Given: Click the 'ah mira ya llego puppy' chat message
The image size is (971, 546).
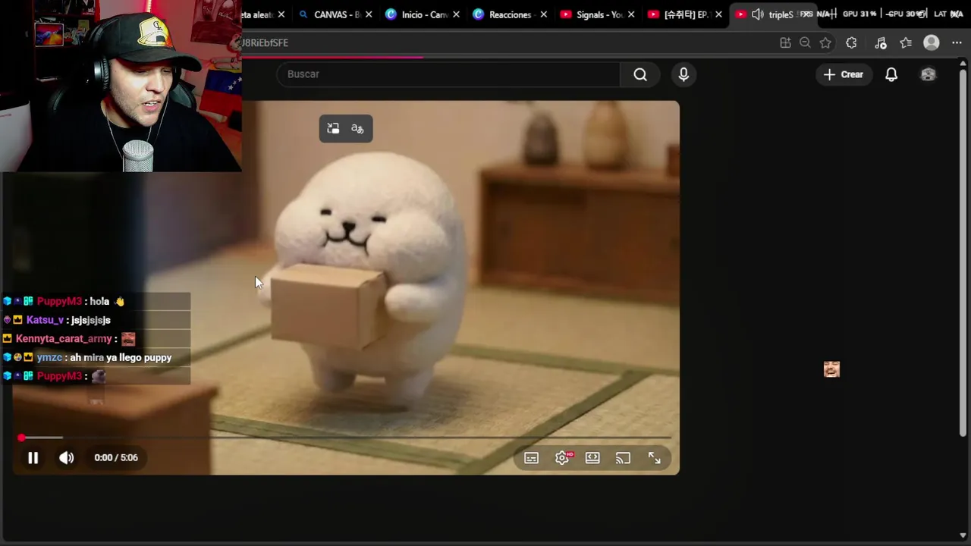Looking at the screenshot, I should click(x=121, y=357).
